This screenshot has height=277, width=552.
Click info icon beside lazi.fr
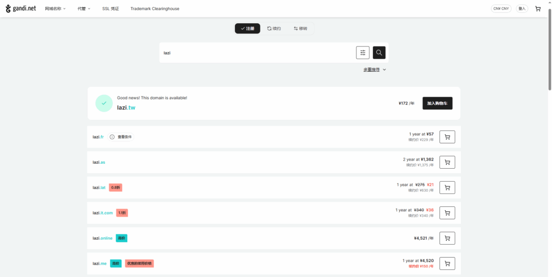click(x=112, y=137)
